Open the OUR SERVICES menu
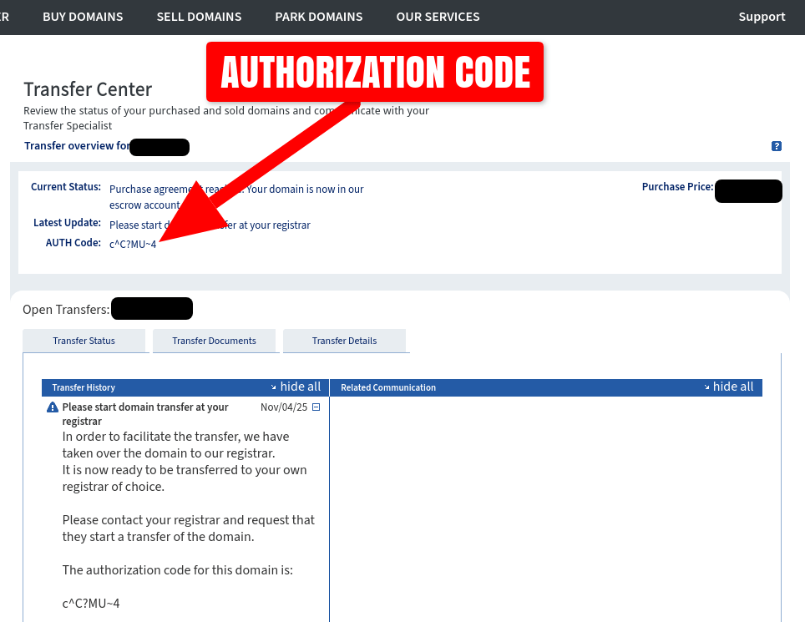Image resolution: width=805 pixels, height=622 pixels. 438,17
